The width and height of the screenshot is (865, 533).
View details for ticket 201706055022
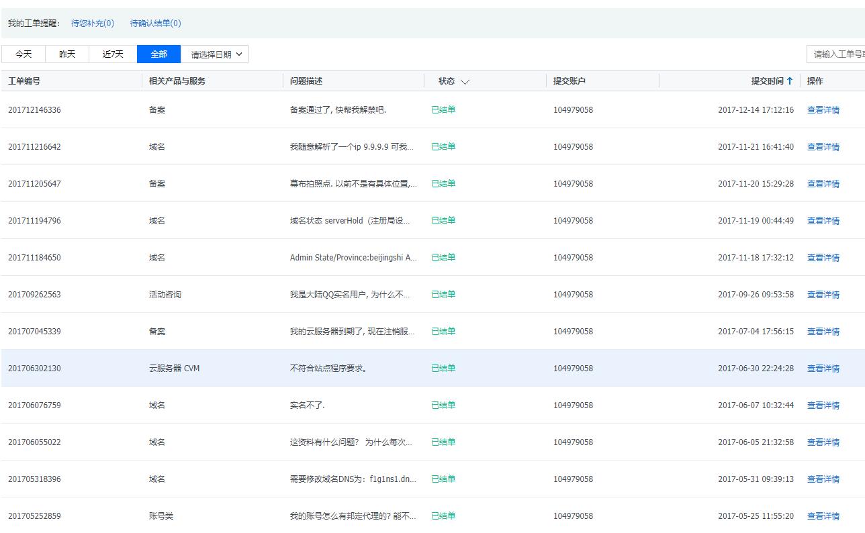point(823,442)
